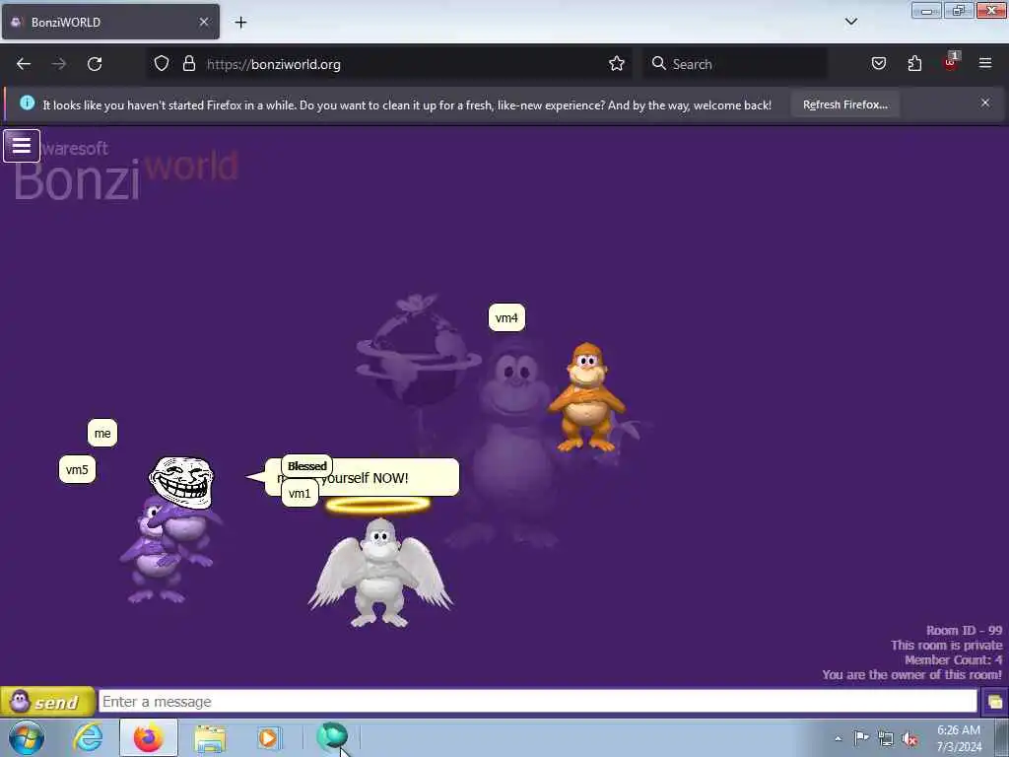Open the uBlock extension badge icon
The image size is (1009, 757).
pos(951,62)
